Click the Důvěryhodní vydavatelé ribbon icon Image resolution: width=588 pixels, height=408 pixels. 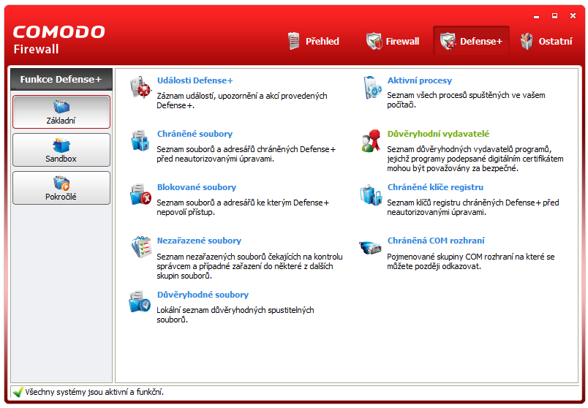(x=372, y=140)
